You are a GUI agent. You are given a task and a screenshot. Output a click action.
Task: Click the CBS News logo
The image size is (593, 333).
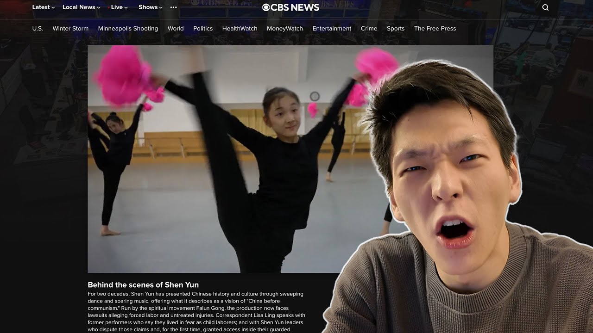point(290,7)
